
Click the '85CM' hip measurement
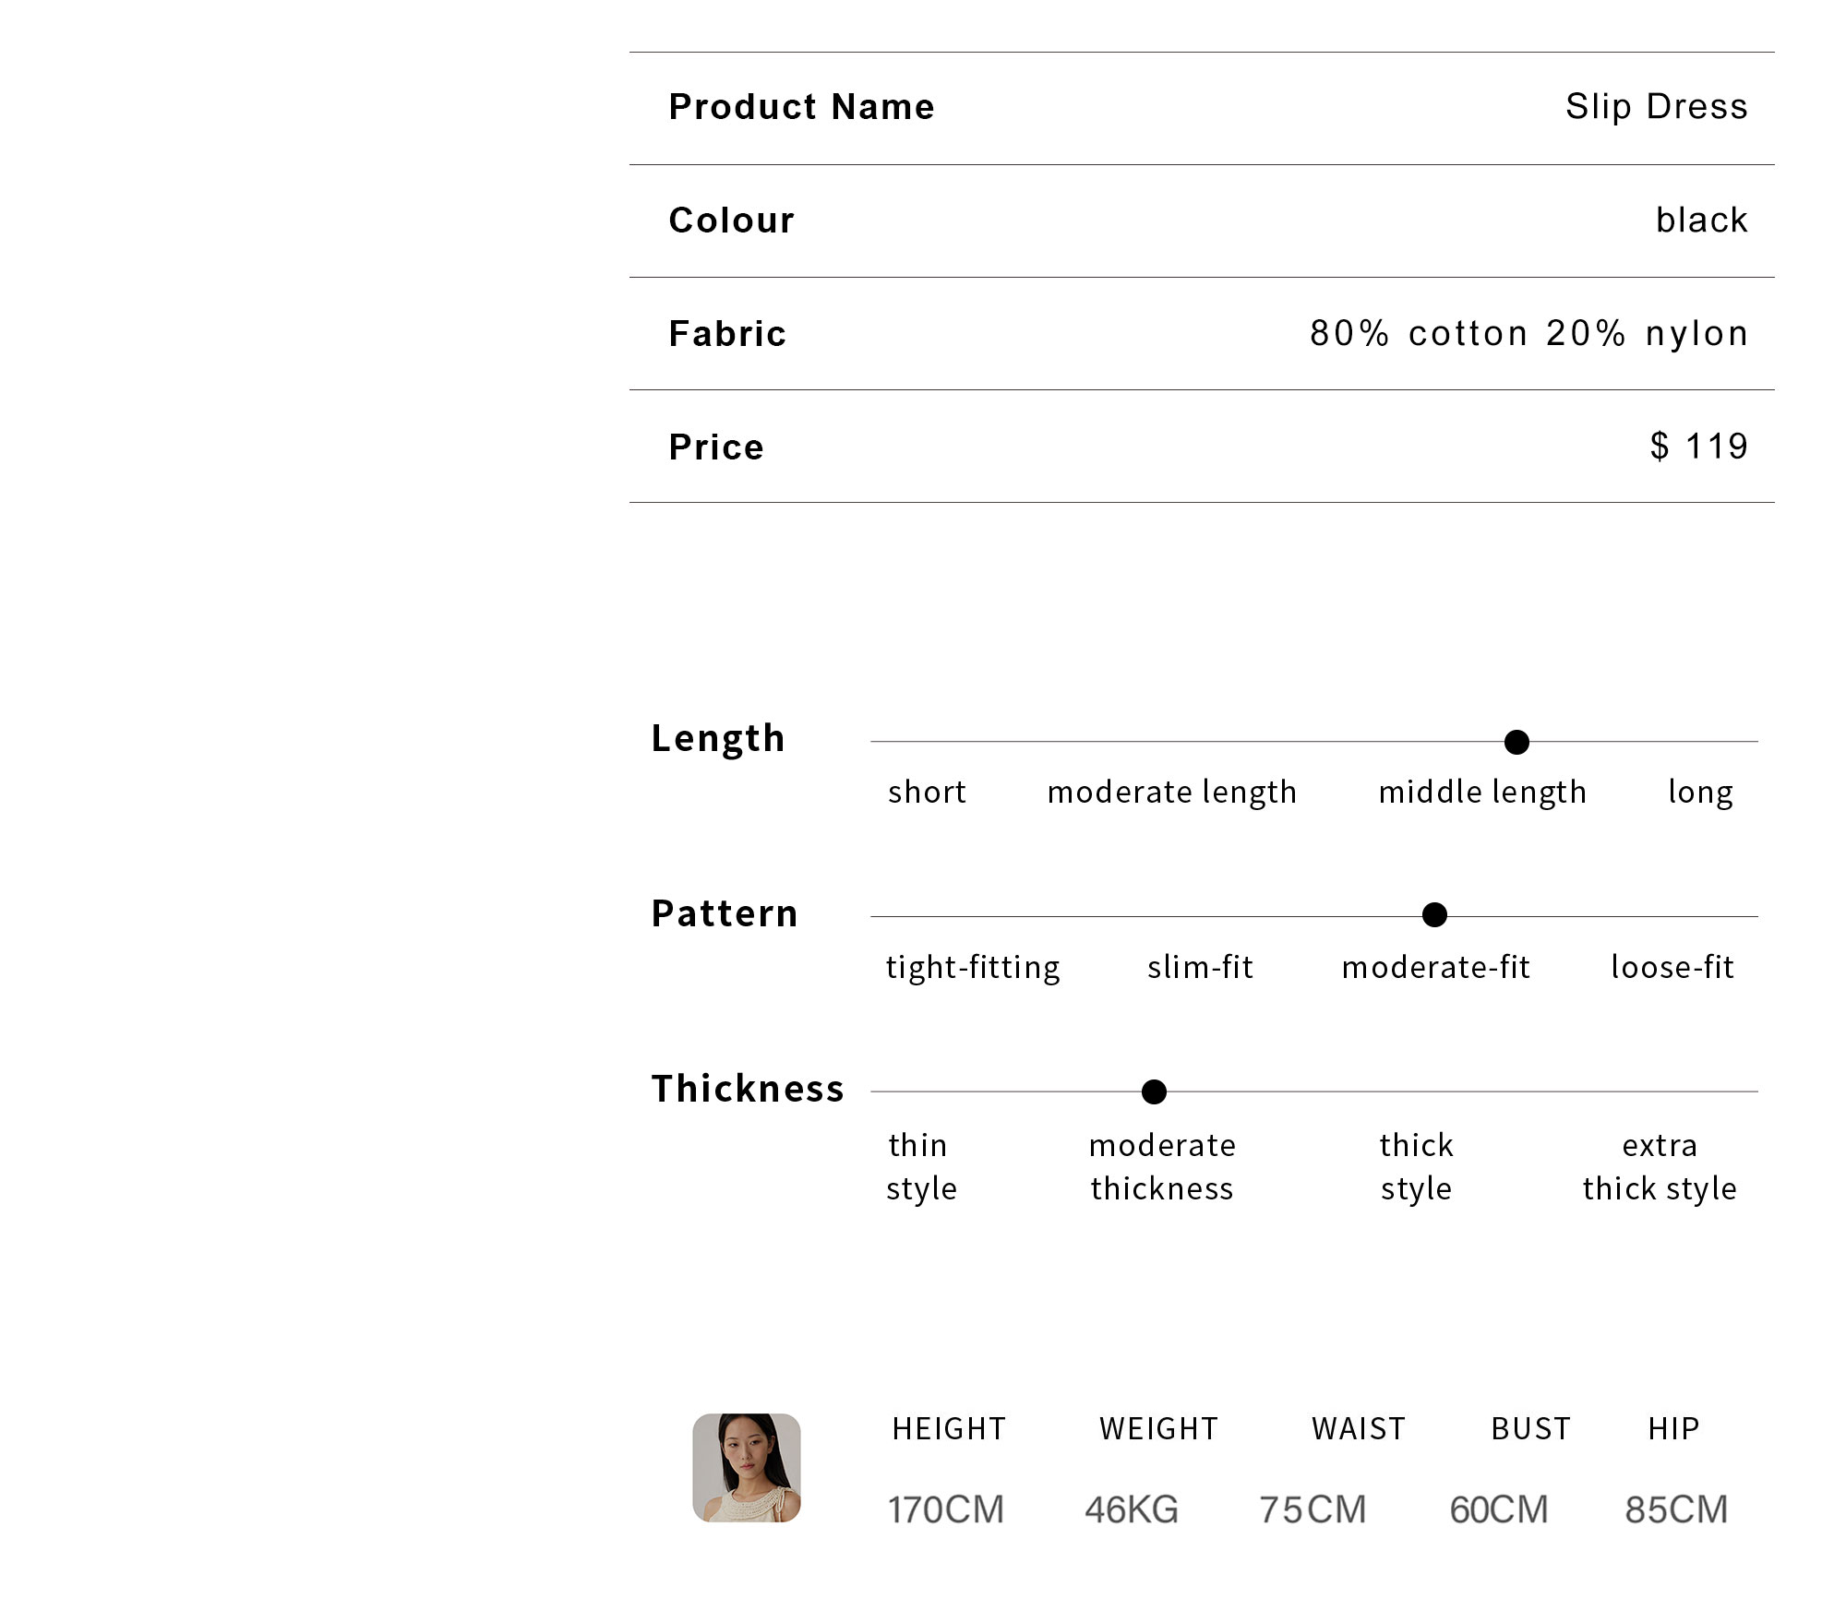1676,1509
